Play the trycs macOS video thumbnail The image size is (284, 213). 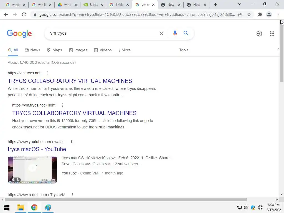pos(32,170)
